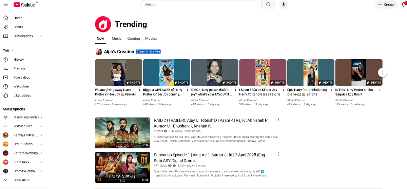Screen dimensions: 407x189
Task: Open Biggest GIVEAWAY short thumbnail
Action: 167,72
